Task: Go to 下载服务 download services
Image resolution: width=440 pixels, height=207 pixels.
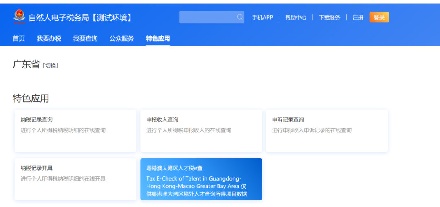Action: (x=329, y=18)
